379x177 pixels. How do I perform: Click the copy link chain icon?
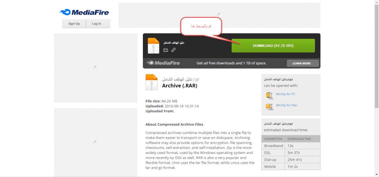pos(173,50)
